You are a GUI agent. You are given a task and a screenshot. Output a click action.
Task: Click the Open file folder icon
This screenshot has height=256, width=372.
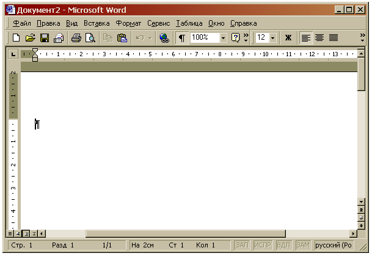point(30,38)
